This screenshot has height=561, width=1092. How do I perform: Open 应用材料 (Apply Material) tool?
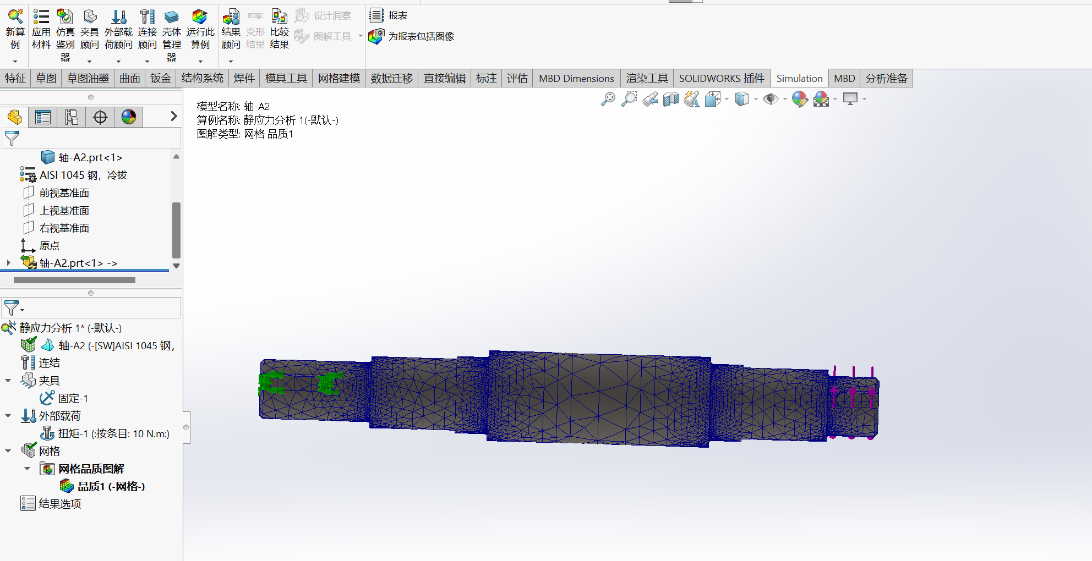coord(41,16)
